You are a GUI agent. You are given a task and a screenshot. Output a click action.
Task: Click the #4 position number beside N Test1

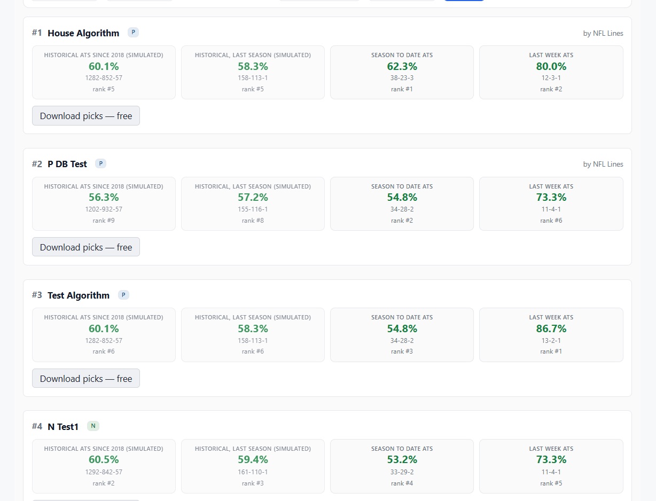(x=37, y=427)
